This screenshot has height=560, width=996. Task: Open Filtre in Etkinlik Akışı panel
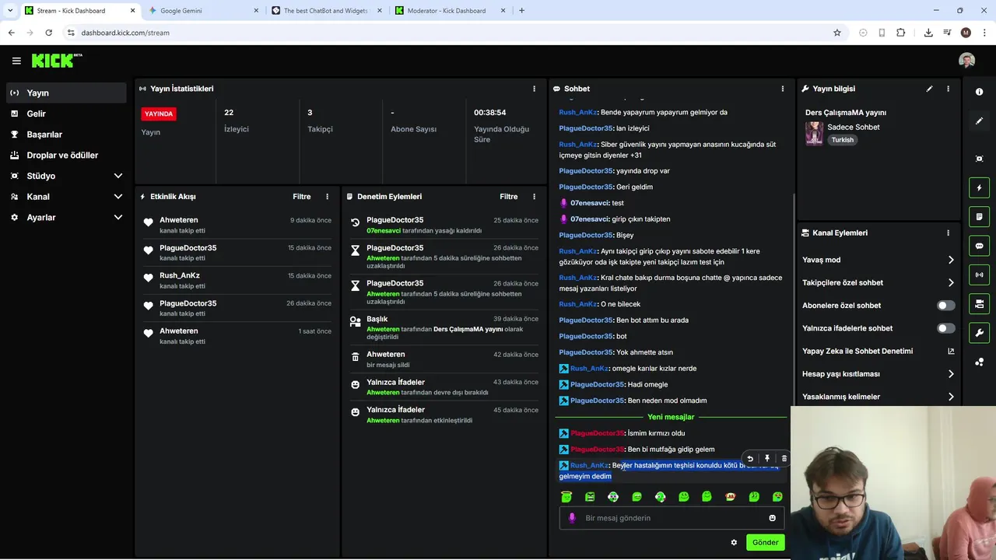point(301,197)
